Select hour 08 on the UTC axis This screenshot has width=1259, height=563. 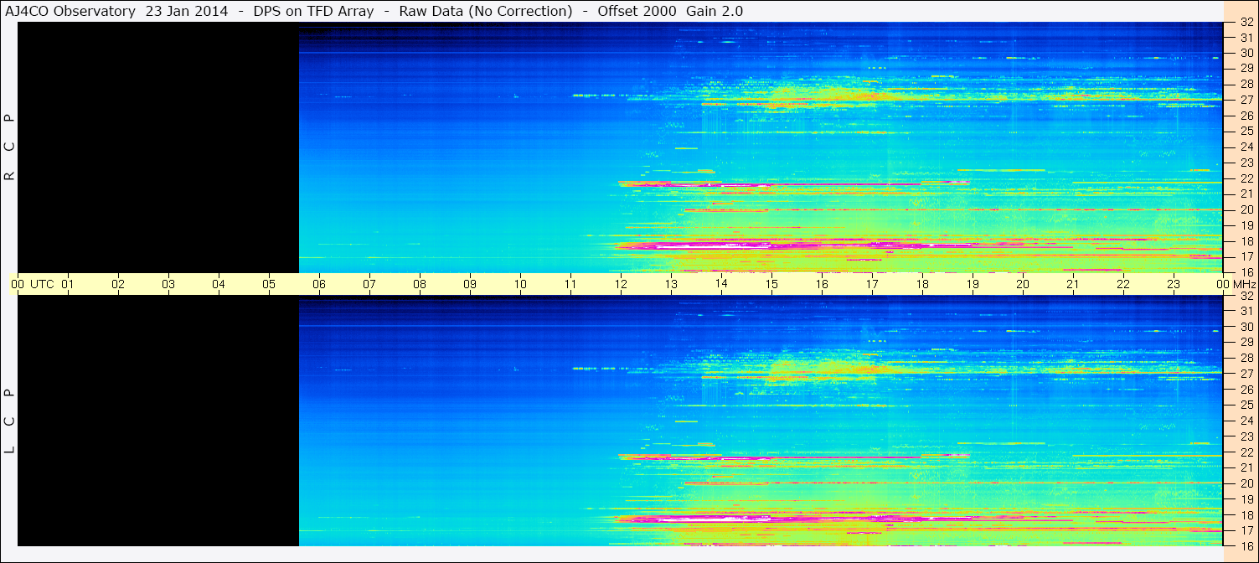(420, 284)
